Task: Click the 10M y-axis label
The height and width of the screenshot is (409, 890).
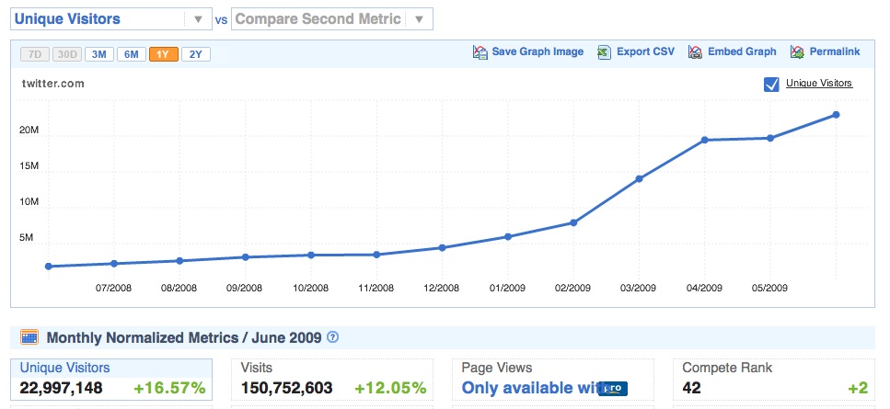Action: pos(29,201)
